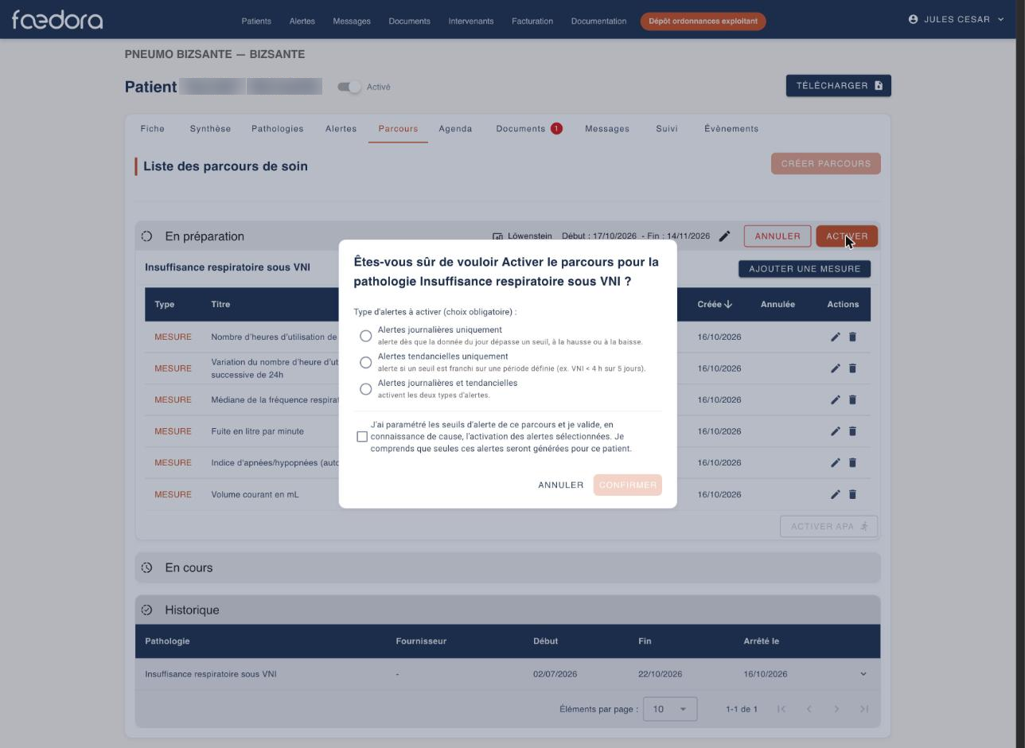
Task: Click the Historique check circle icon
Action: pyautogui.click(x=146, y=610)
